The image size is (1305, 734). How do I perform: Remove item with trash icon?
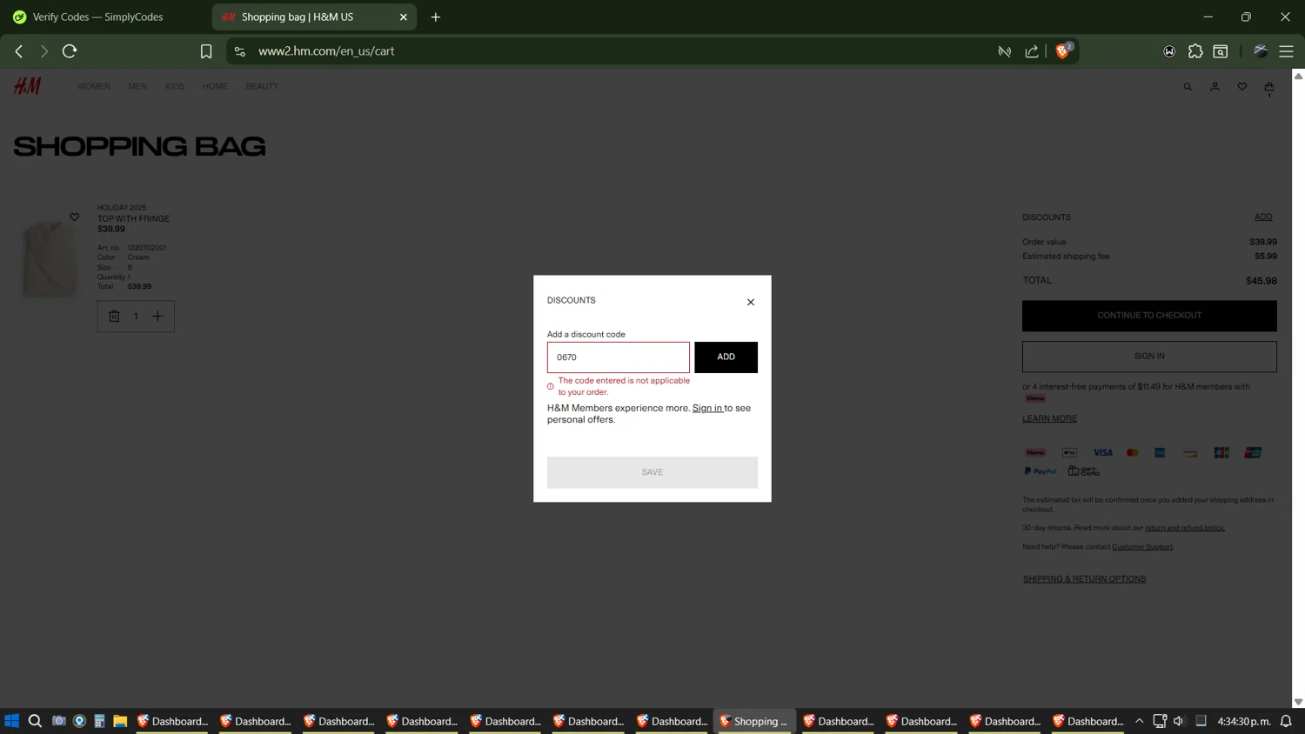(114, 317)
